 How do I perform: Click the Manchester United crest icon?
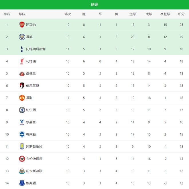22,98
